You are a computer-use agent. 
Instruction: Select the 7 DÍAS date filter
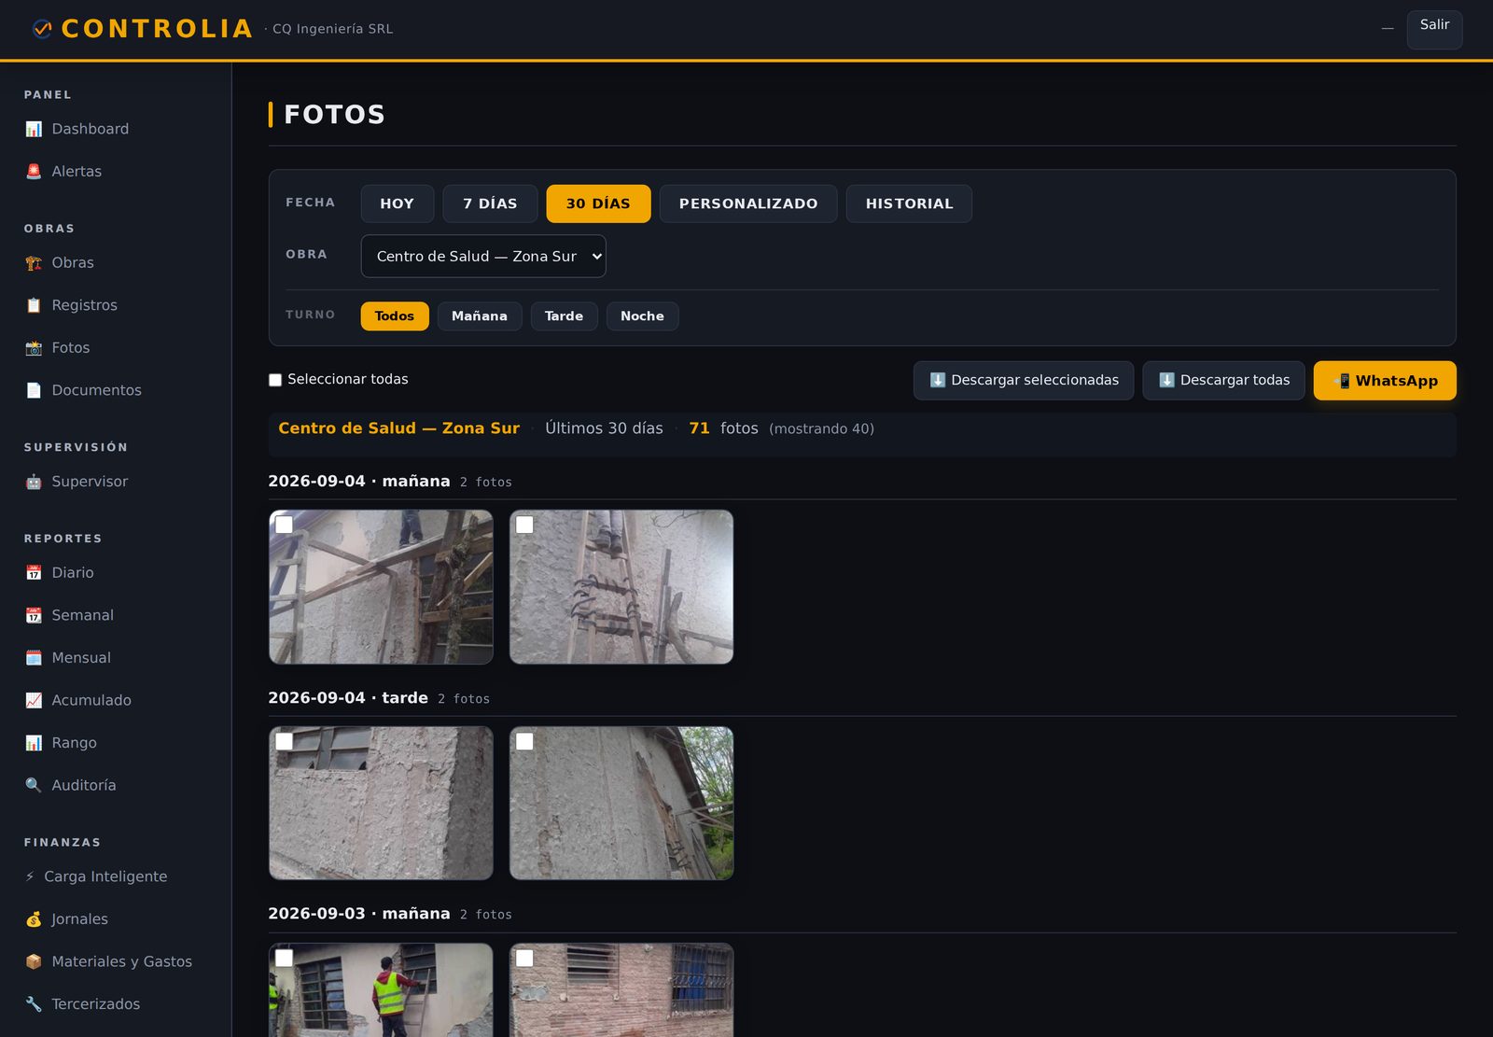490,203
